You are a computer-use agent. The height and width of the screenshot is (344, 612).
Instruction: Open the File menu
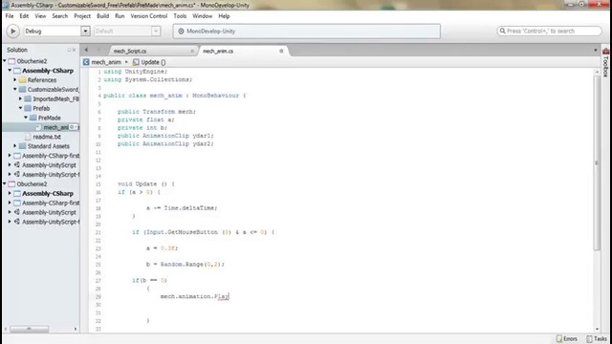click(10, 16)
